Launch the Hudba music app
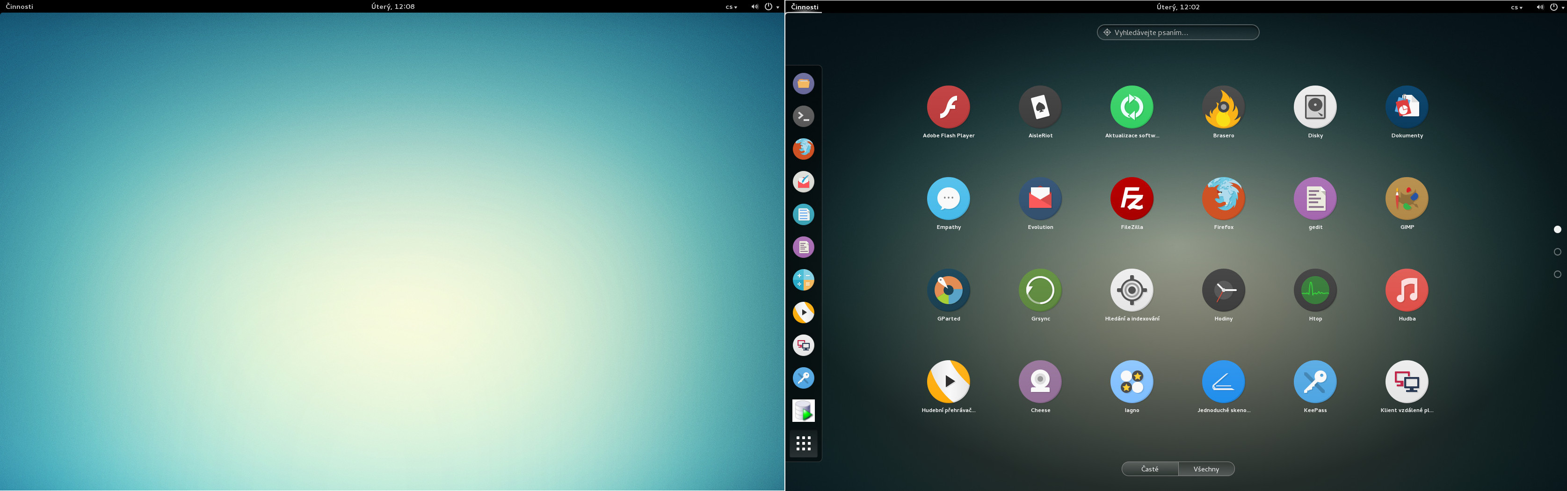 1407,291
